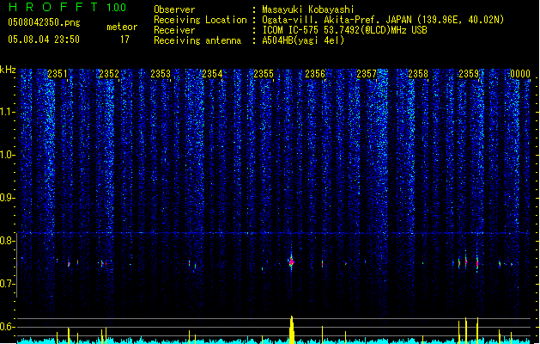The height and width of the screenshot is (344, 540).
Task: Select the 2352 time marker
Action: (x=109, y=74)
